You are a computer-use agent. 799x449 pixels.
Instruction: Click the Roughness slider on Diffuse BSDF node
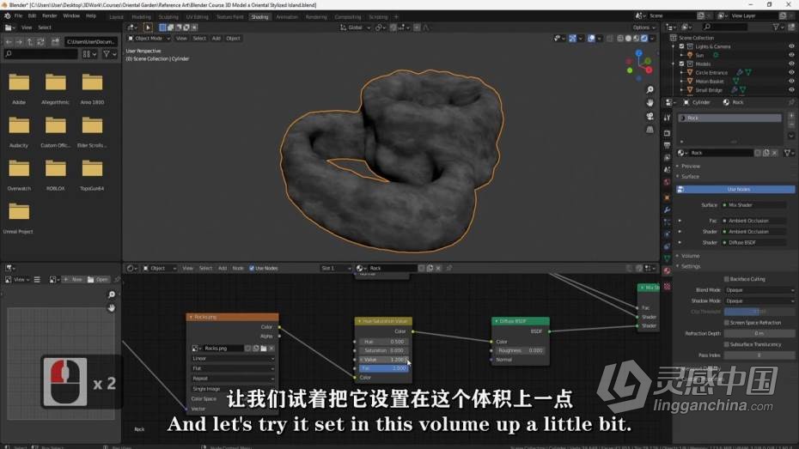pyautogui.click(x=520, y=351)
